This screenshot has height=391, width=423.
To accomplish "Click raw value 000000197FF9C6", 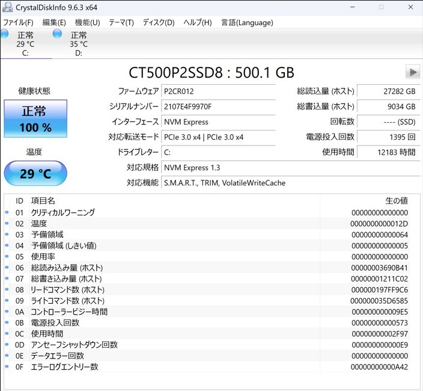I will pyautogui.click(x=379, y=290).
